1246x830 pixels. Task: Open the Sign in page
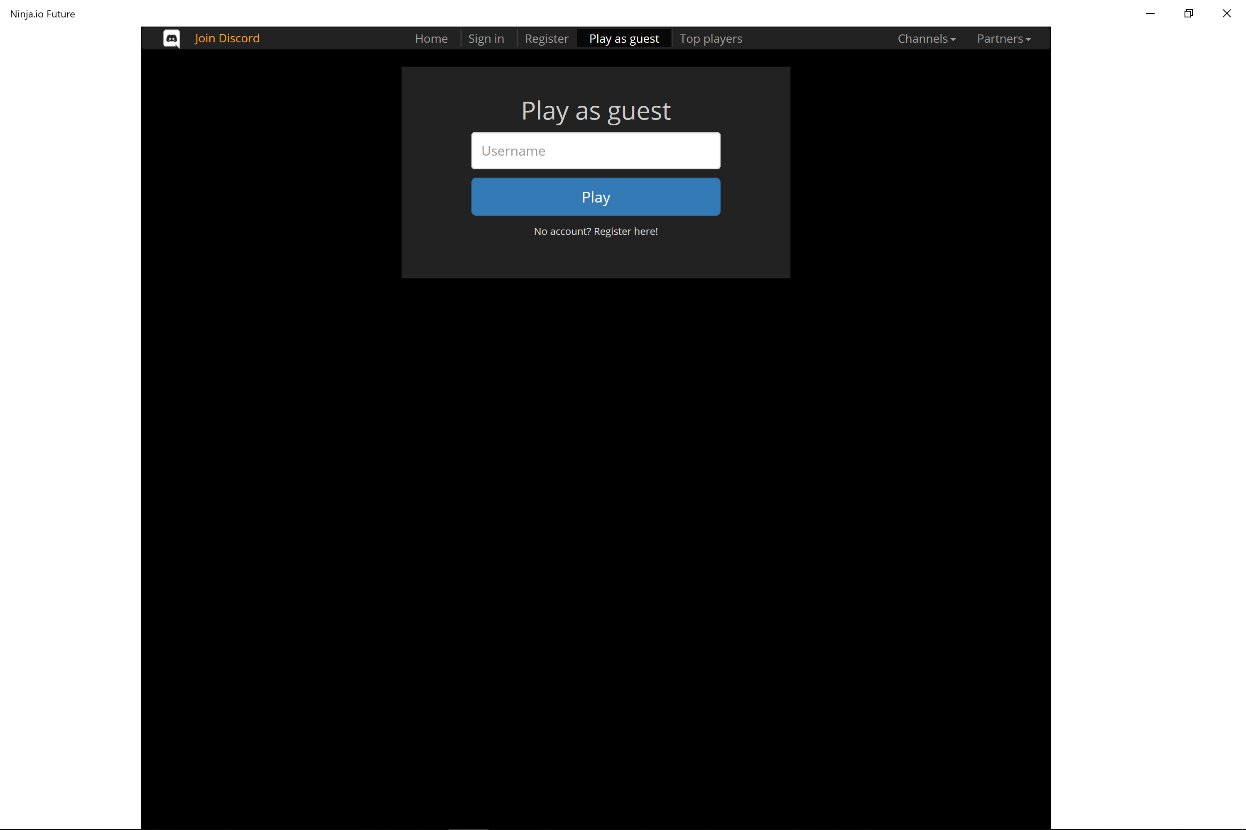(486, 39)
